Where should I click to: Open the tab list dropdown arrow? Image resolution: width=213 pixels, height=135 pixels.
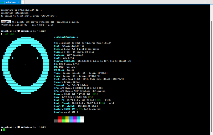[x=211, y=2]
